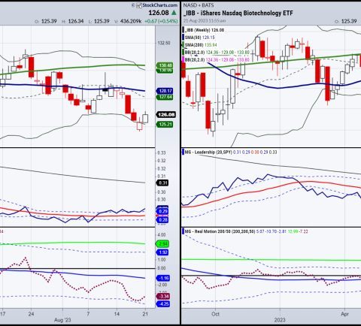Click the 4.00 Real Motion axis label
This screenshot has height=326, width=361.
(162, 234)
